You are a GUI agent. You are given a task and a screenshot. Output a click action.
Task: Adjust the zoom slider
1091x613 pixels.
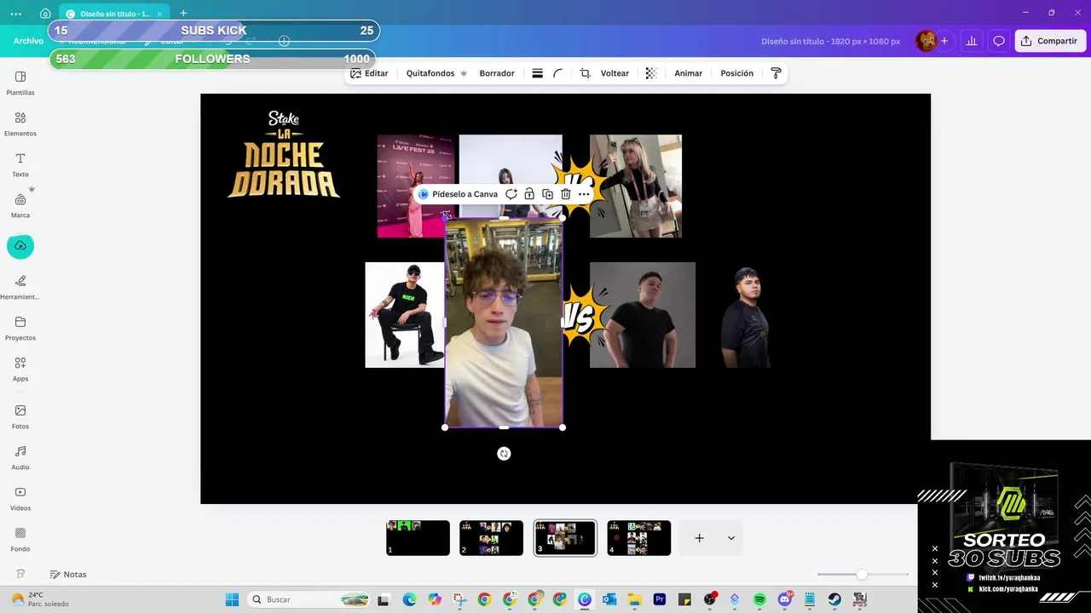[x=862, y=575]
